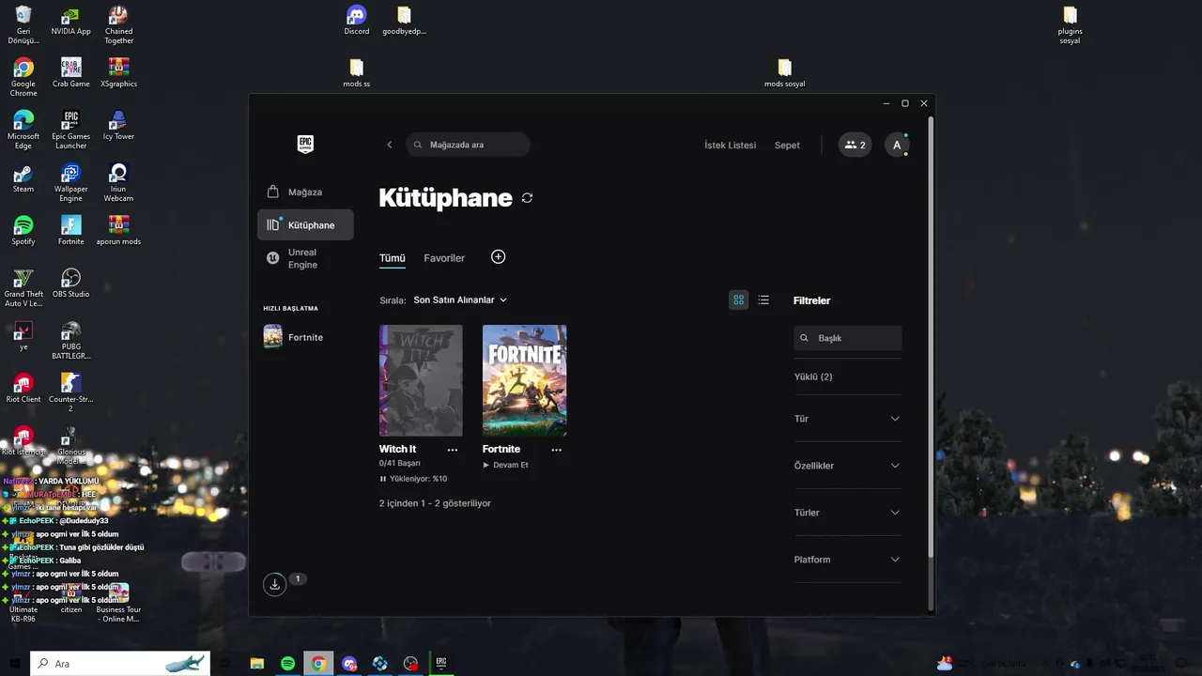Click the Iriun Webcam desktop icon

(118, 182)
